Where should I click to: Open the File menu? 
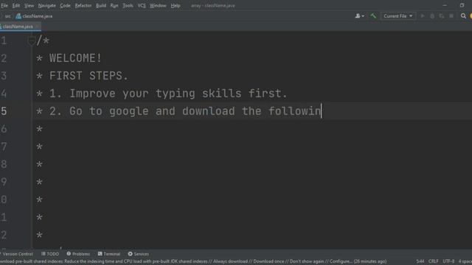[x=4, y=6]
